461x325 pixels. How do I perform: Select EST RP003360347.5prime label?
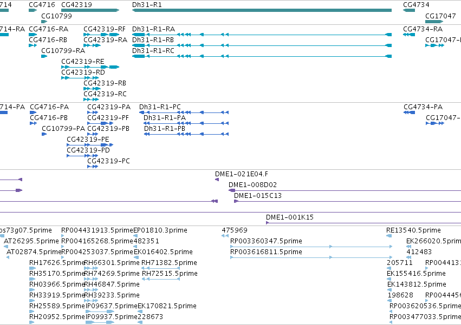point(266,241)
